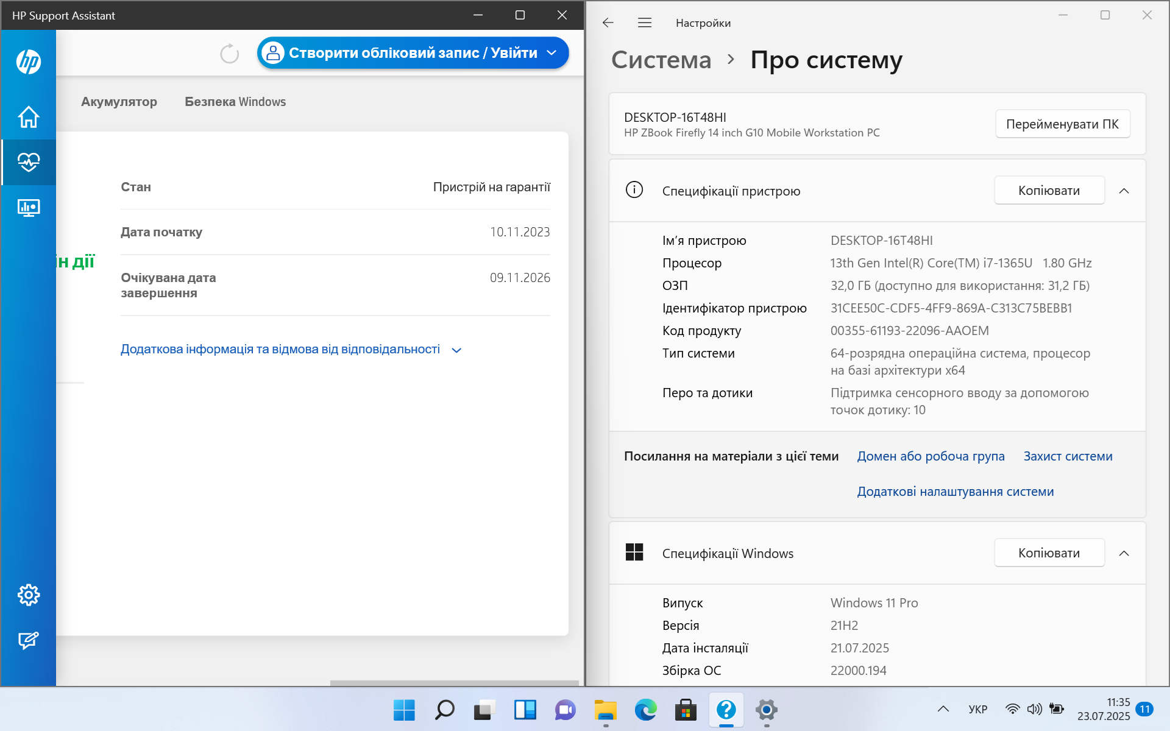
Task: Select the HP ZBook Firefly model name
Action: (x=752, y=133)
